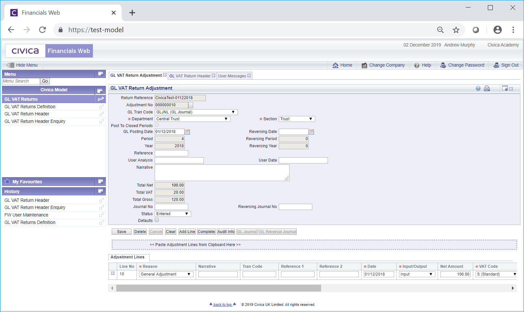Viewport: 524px width, 312px height.
Task: Hide the left menu panel
Action: [22, 65]
